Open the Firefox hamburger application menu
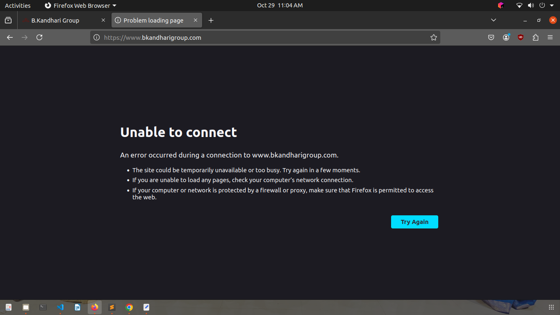The image size is (560, 315). [550, 37]
